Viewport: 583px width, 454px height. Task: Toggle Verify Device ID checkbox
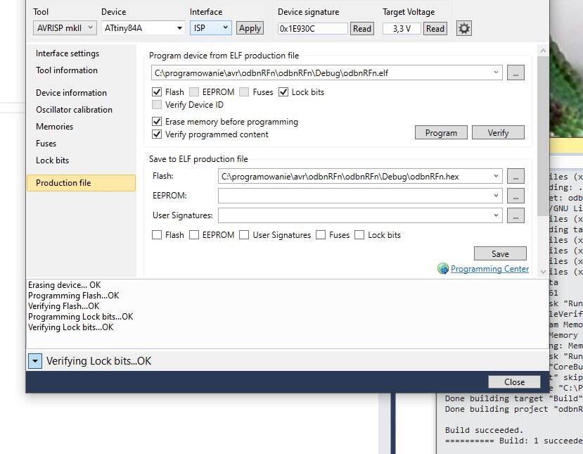click(157, 105)
